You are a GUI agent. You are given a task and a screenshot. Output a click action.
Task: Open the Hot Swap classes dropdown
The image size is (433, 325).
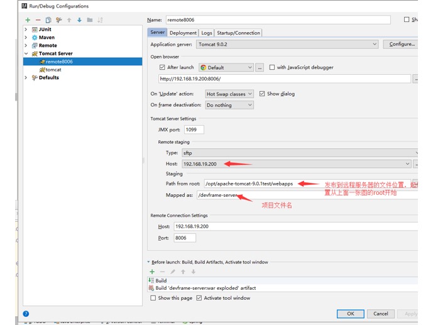[x=229, y=94]
